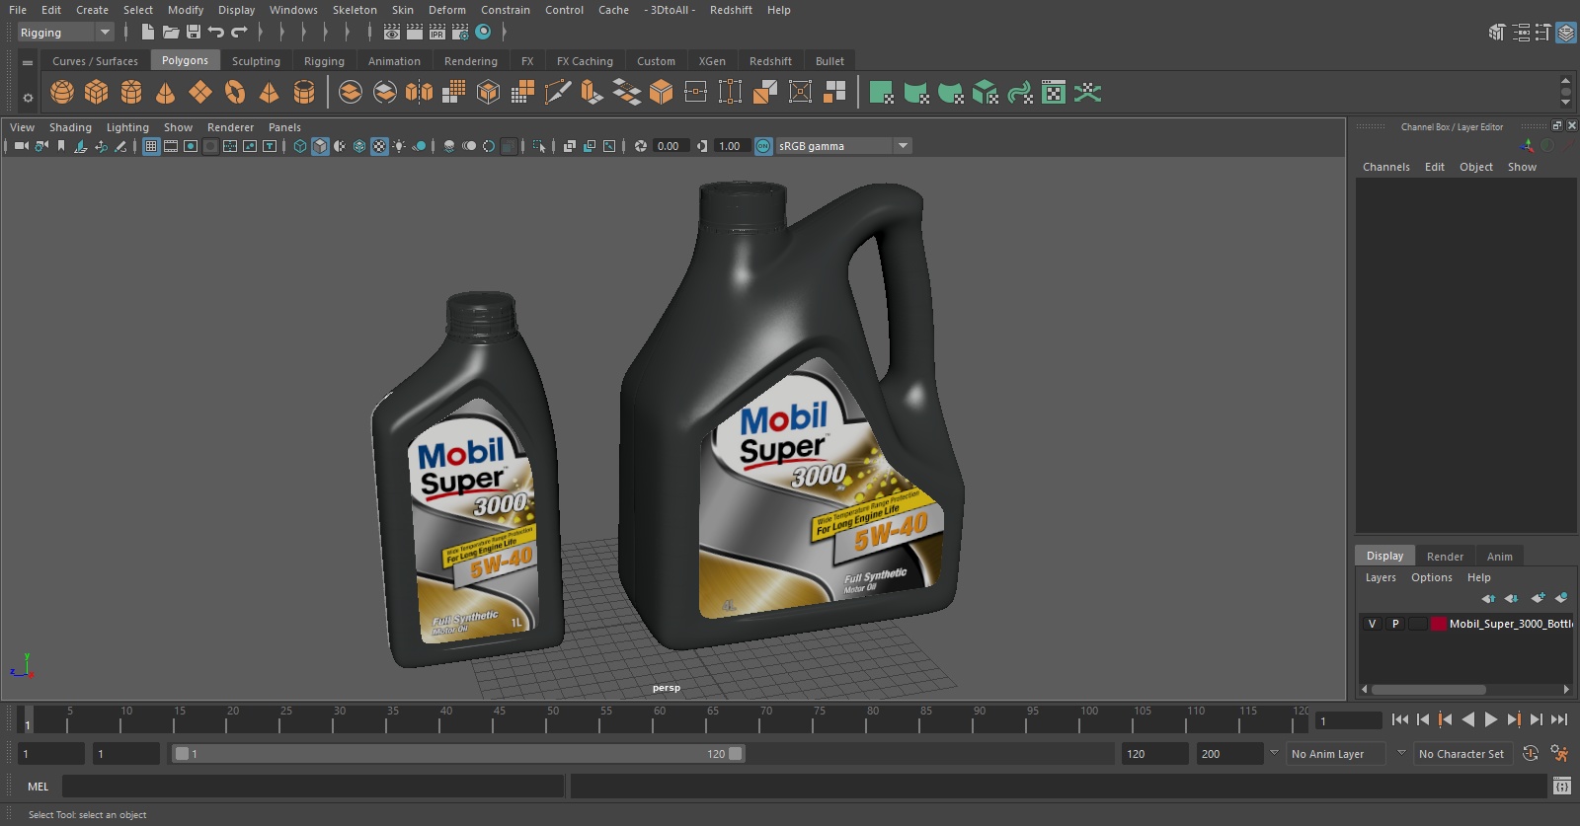
Task: Open Options menu in Layer Editor
Action: click(1432, 577)
